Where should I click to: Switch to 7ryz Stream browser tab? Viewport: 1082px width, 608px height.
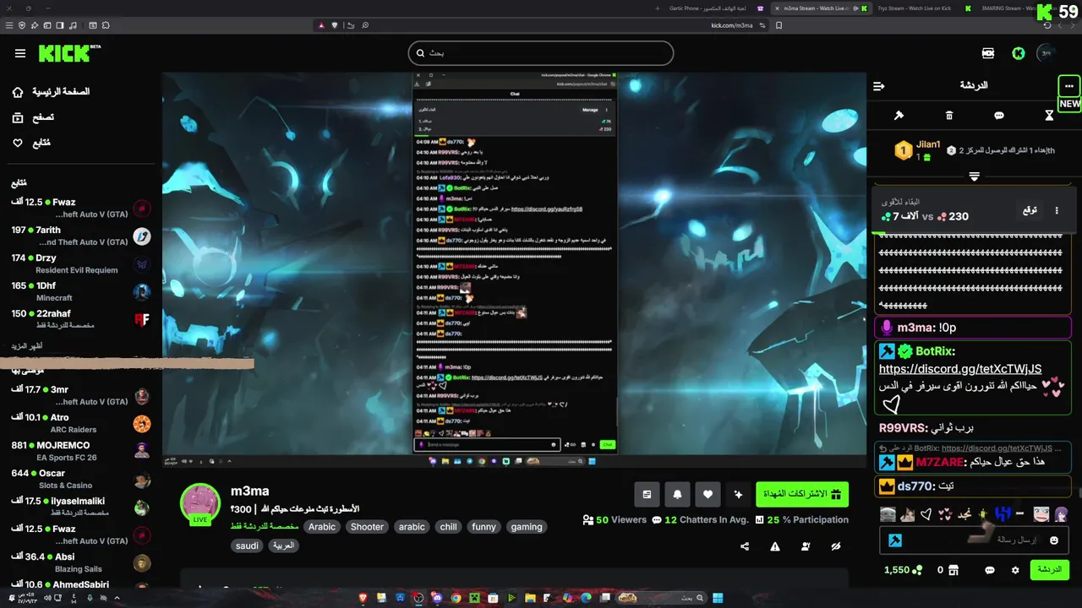(914, 8)
